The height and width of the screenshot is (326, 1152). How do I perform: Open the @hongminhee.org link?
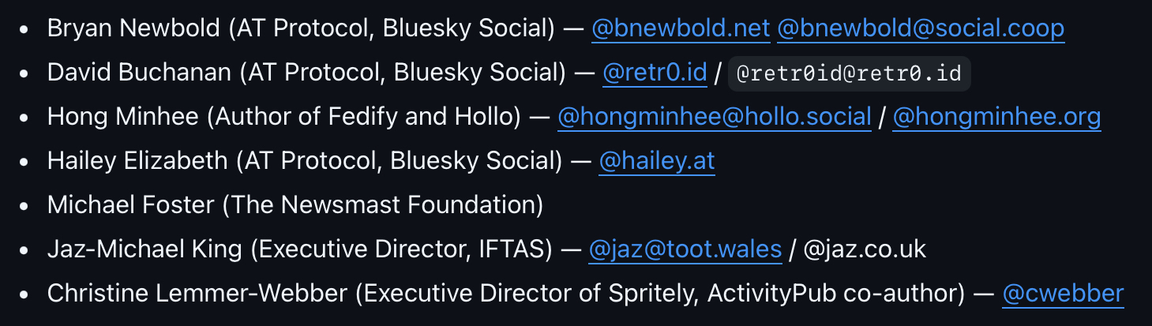[x=996, y=118]
